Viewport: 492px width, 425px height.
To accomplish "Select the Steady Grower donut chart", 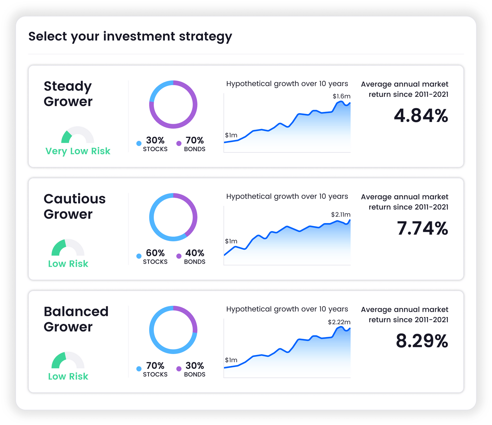I will pos(174,104).
